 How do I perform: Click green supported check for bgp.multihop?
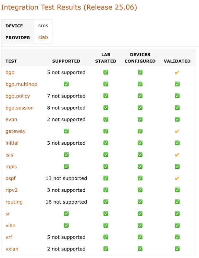tap(66, 84)
